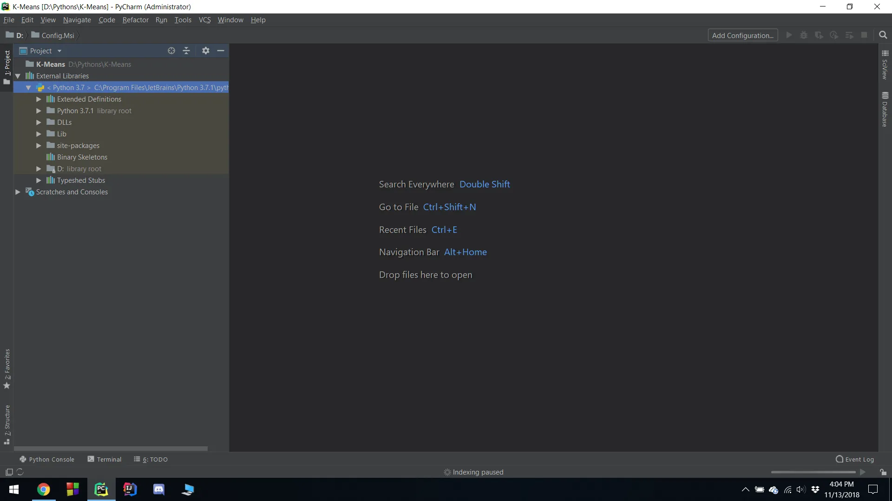Screen dimensions: 892x501
Task: Toggle tool window buttons icon in status bar
Action: pyautogui.click(x=9, y=472)
